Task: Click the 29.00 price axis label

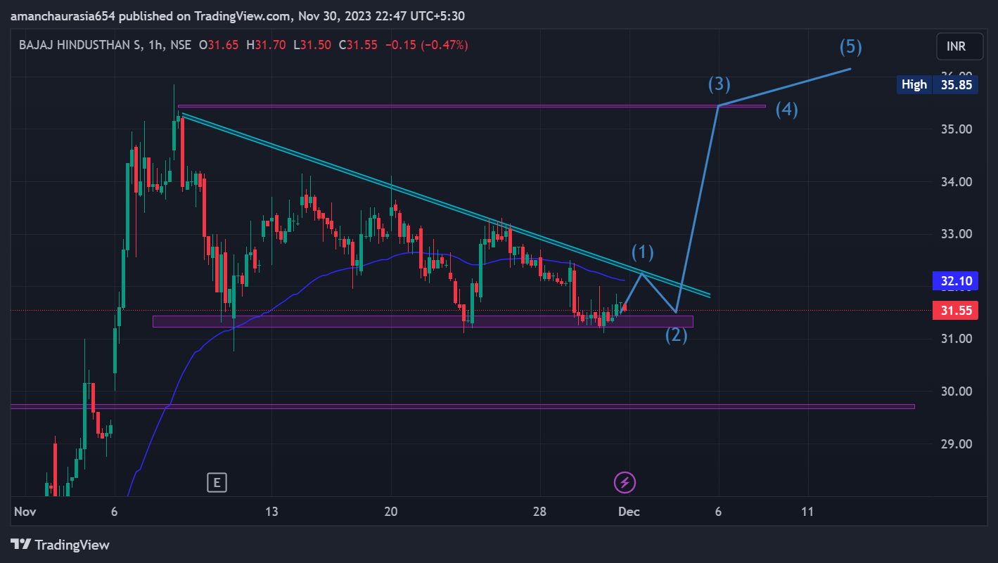Action: (x=958, y=444)
